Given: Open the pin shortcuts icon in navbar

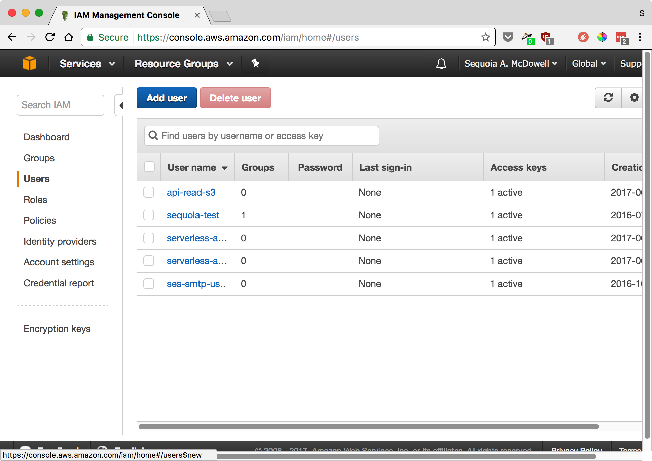Looking at the screenshot, I should coord(255,63).
